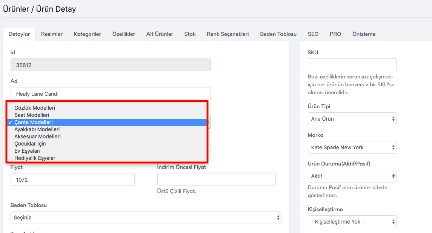432x233 pixels.
Task: Switch to the Resimler tab
Action: pos(52,34)
